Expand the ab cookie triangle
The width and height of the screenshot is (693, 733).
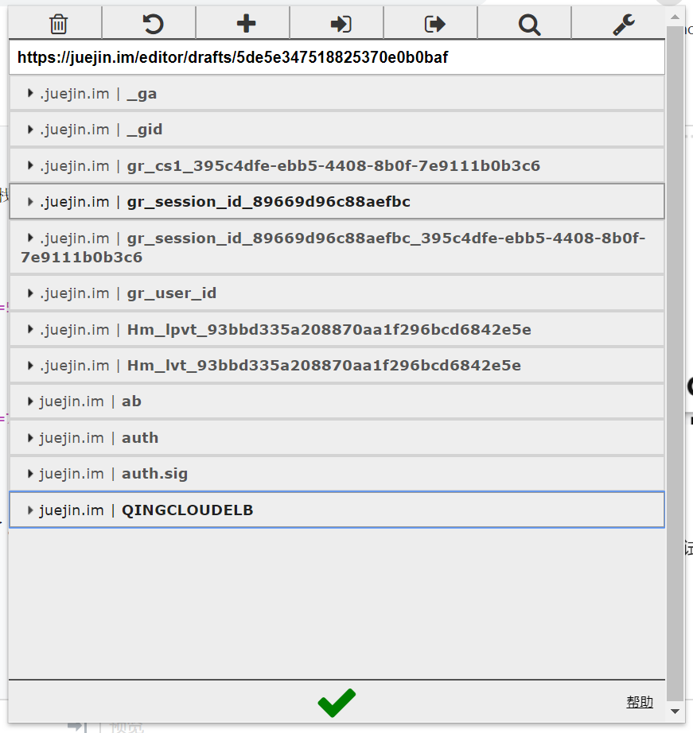point(30,401)
